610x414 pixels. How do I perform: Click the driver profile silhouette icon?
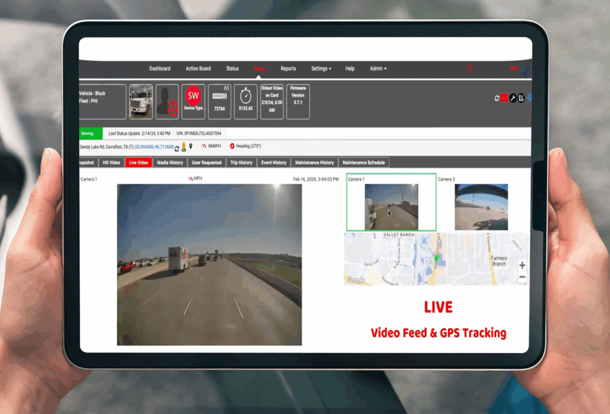(x=167, y=102)
